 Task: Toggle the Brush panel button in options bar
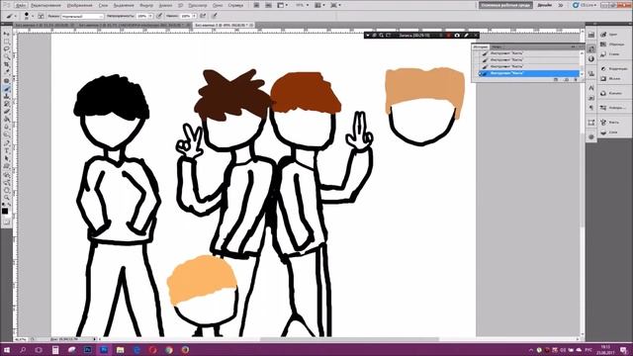click(41, 16)
